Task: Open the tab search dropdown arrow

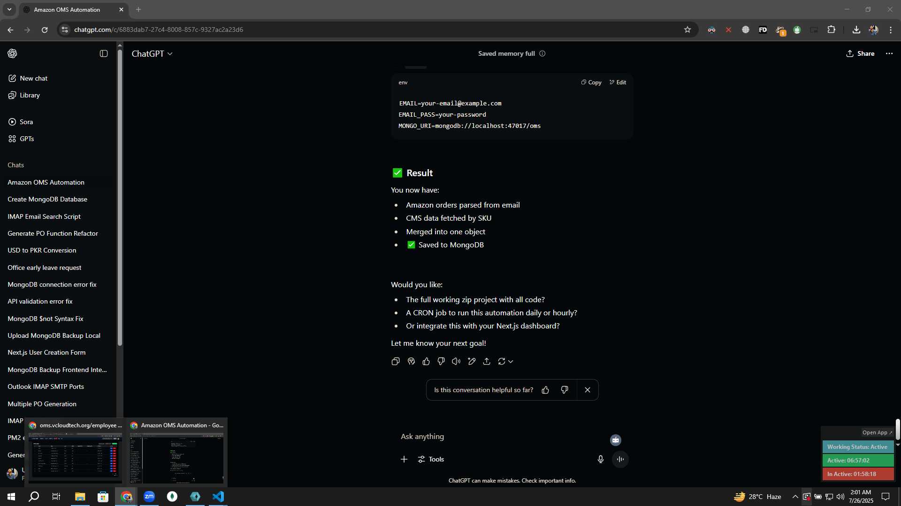Action: coord(9,9)
